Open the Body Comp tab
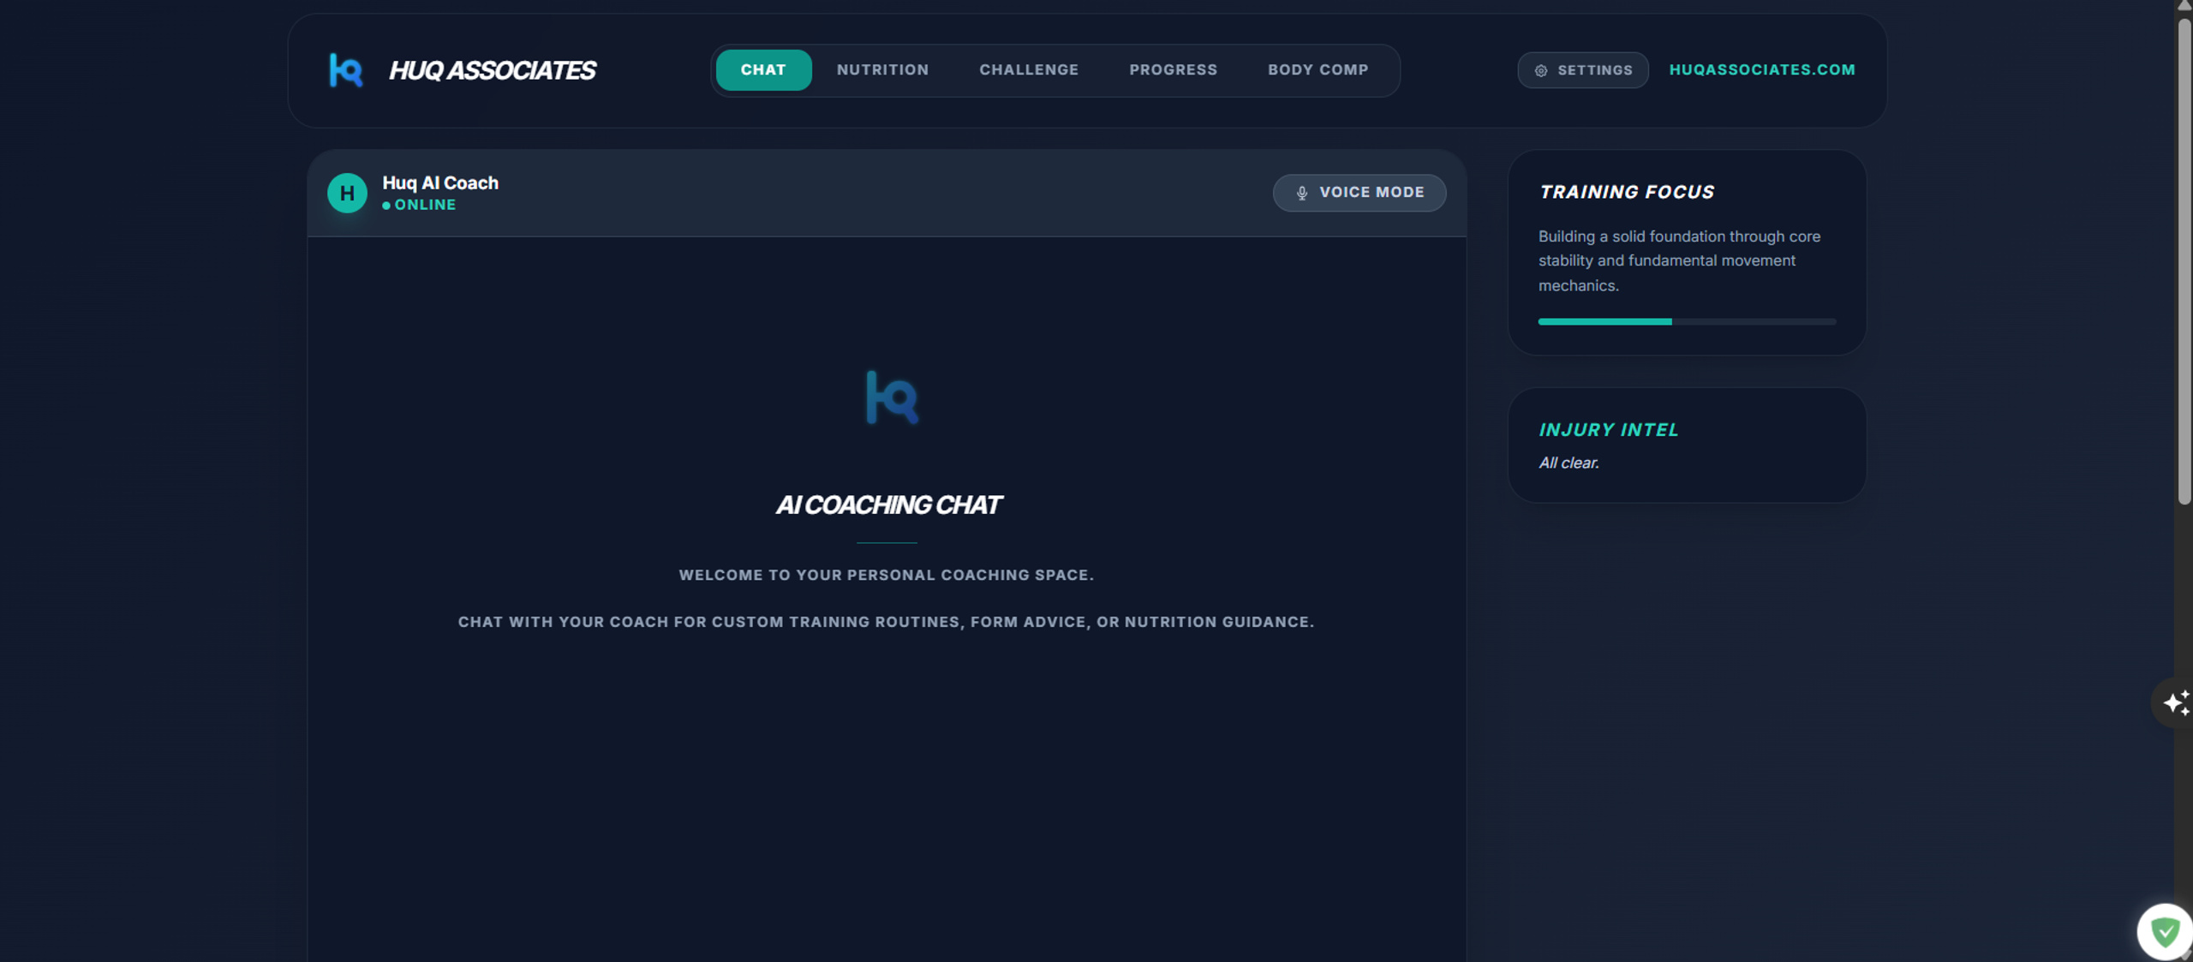This screenshot has height=962, width=2193. pyautogui.click(x=1318, y=70)
